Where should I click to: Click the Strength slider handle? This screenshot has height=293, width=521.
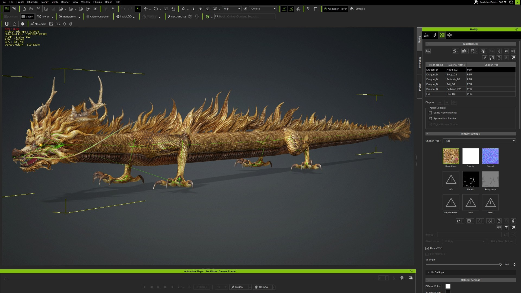pyautogui.click(x=500, y=265)
